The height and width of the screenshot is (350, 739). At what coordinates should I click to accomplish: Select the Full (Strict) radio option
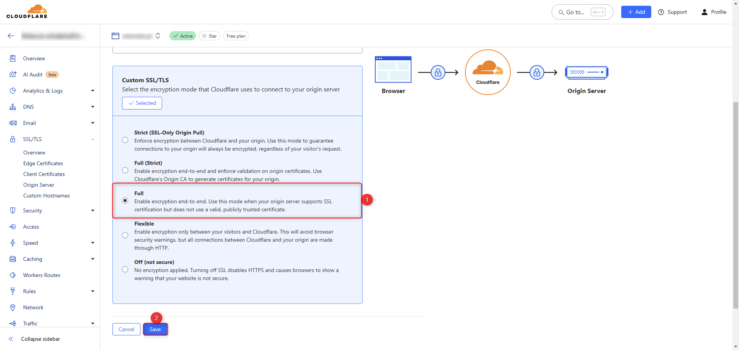point(125,170)
